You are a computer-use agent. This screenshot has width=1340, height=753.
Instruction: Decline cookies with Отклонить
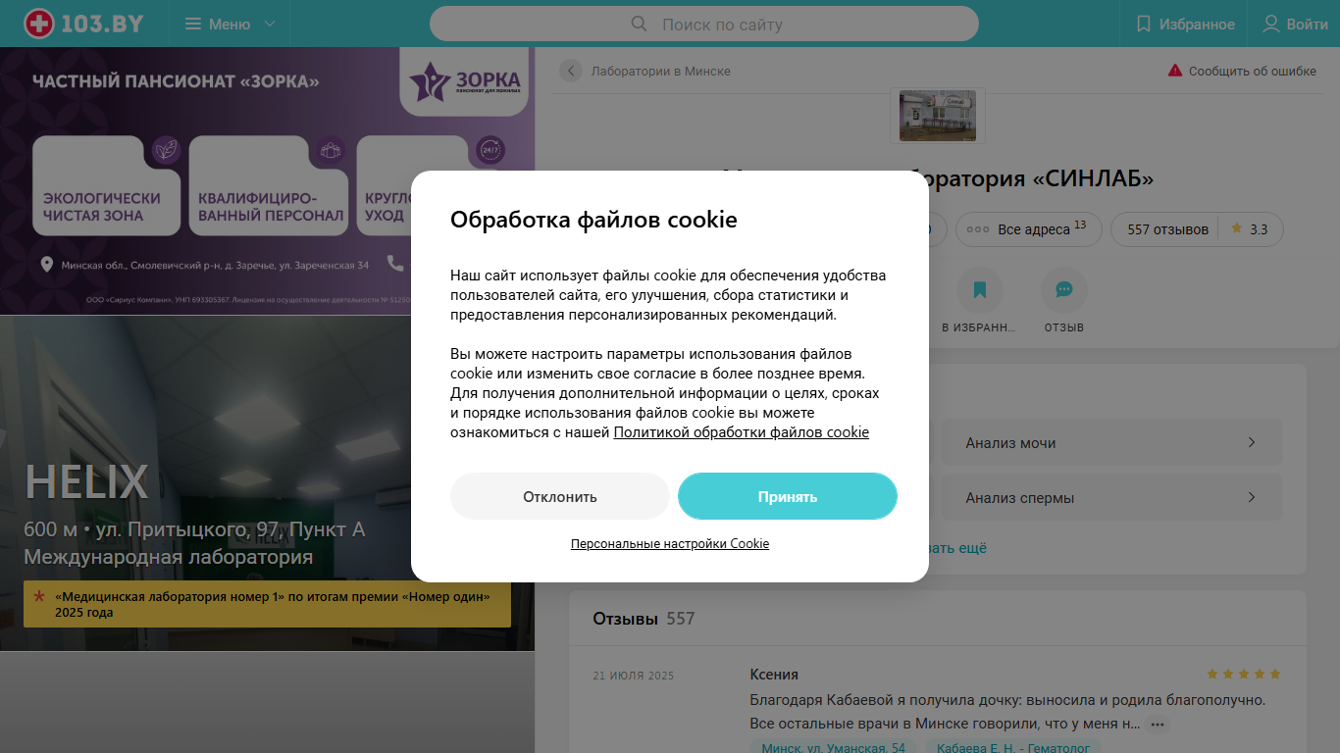click(x=560, y=496)
